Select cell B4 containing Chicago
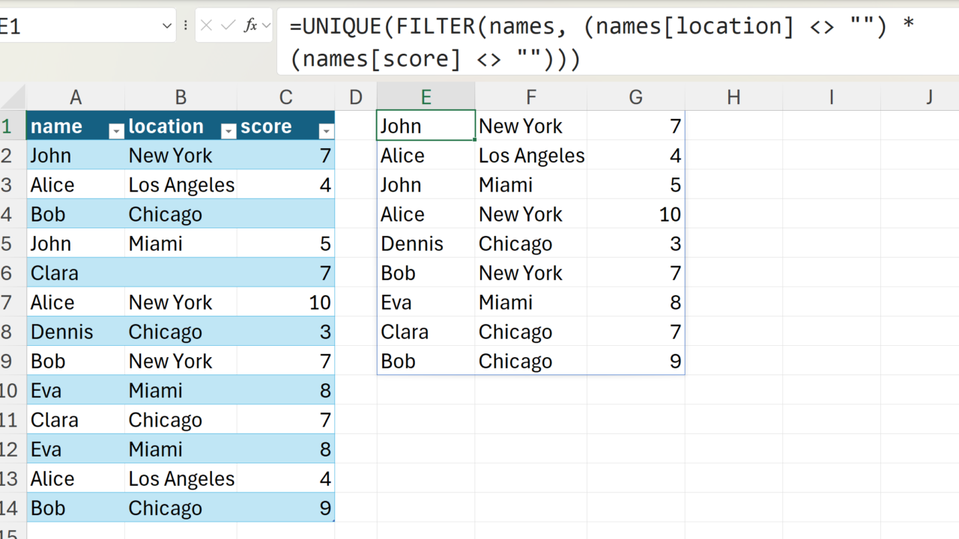Viewport: 959px width, 539px height. [x=181, y=214]
